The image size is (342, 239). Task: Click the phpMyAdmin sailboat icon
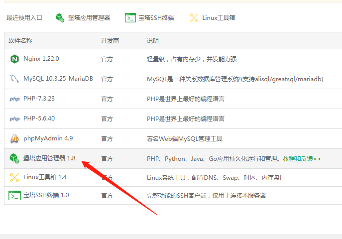pyautogui.click(x=14, y=139)
